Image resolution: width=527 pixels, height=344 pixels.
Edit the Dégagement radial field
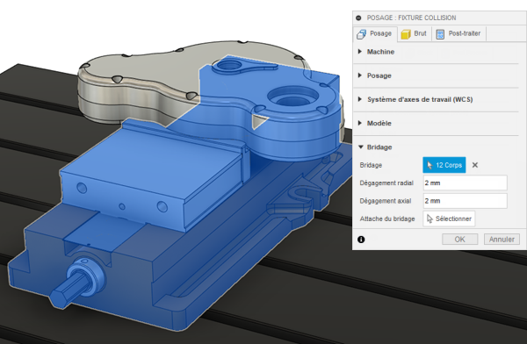466,183
